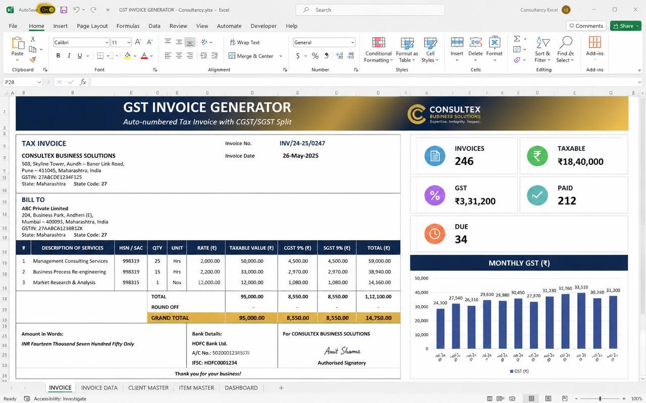Expand the Name Box dropdown arrow
Screen dimensions: 646x403
[x=39, y=82]
